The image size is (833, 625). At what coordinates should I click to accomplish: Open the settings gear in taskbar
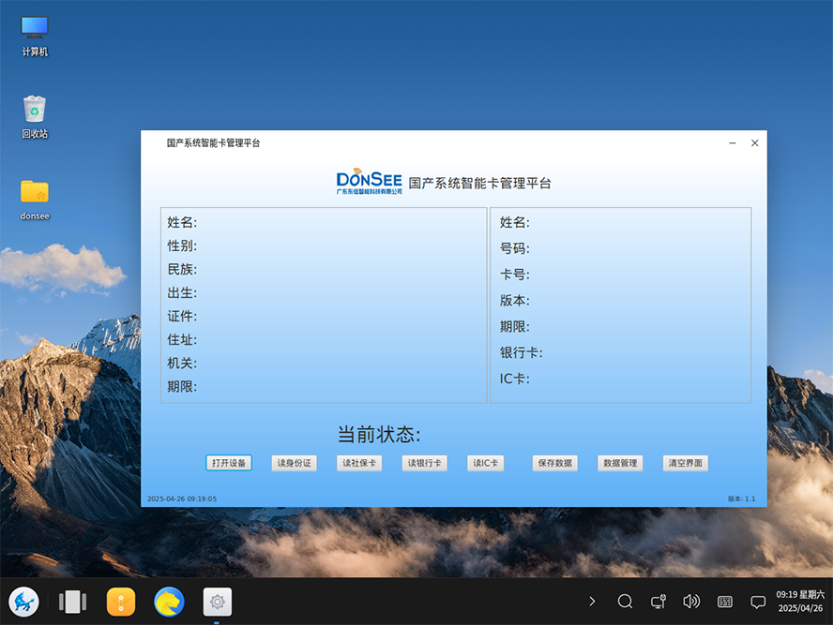click(x=217, y=603)
